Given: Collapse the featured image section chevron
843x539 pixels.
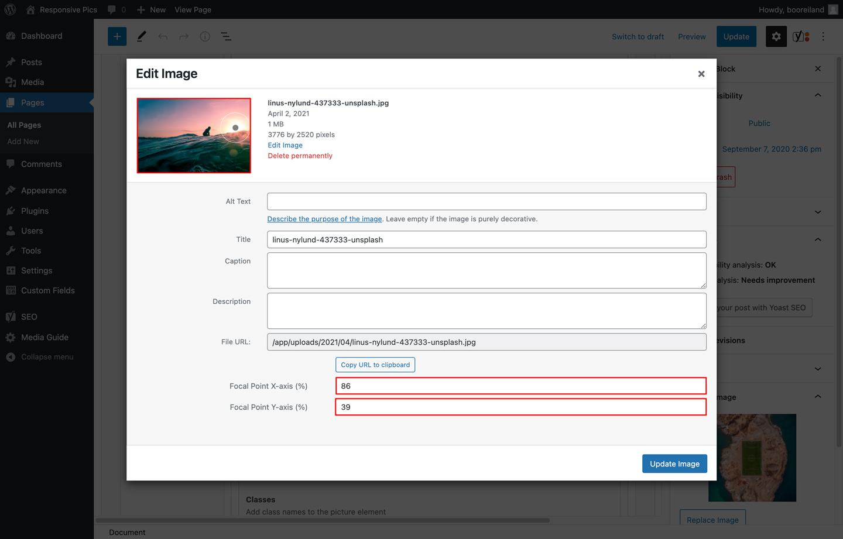Looking at the screenshot, I should [818, 397].
